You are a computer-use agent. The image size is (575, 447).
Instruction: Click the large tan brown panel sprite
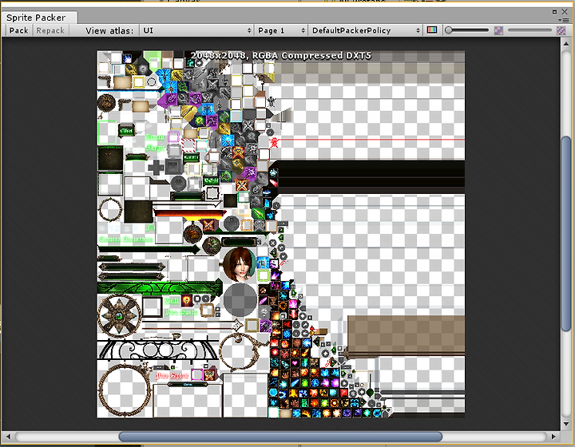click(x=406, y=336)
